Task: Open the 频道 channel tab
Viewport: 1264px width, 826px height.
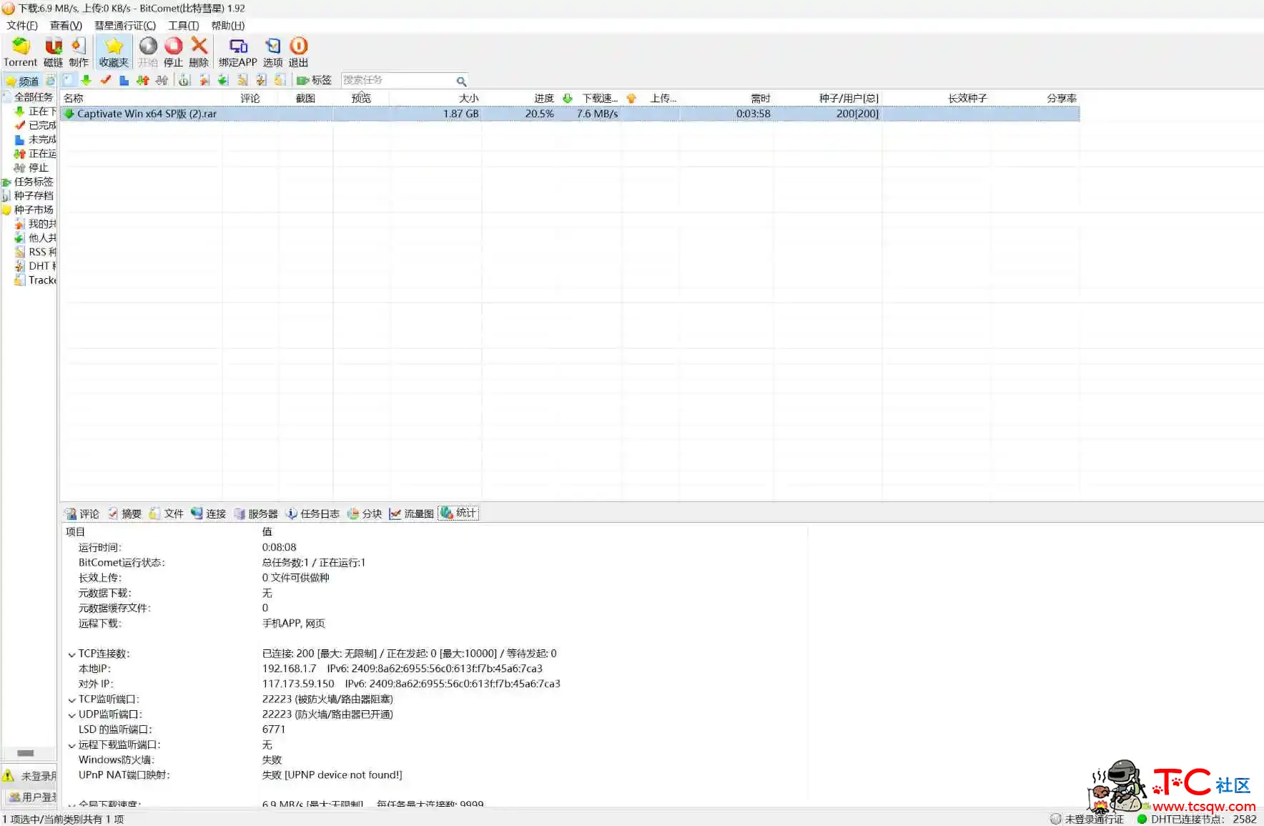Action: click(22, 81)
